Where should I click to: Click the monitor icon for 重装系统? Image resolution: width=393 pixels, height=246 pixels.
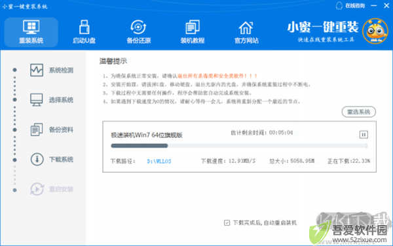coord(31,27)
